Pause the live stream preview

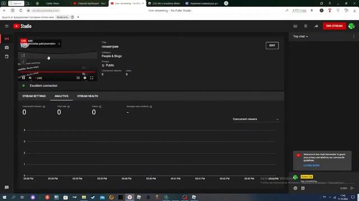[x=24, y=78]
